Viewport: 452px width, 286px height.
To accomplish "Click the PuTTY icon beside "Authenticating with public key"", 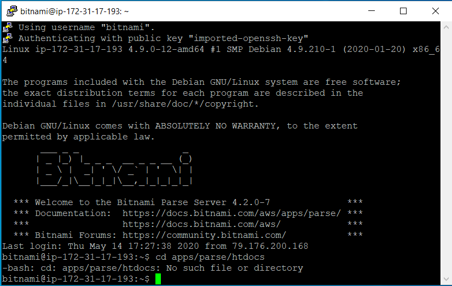I will tap(8, 38).
